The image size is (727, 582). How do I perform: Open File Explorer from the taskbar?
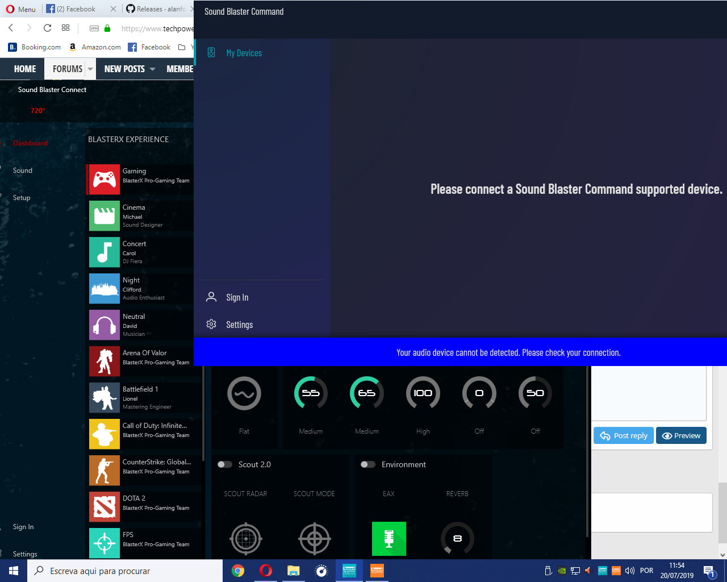coord(293,571)
